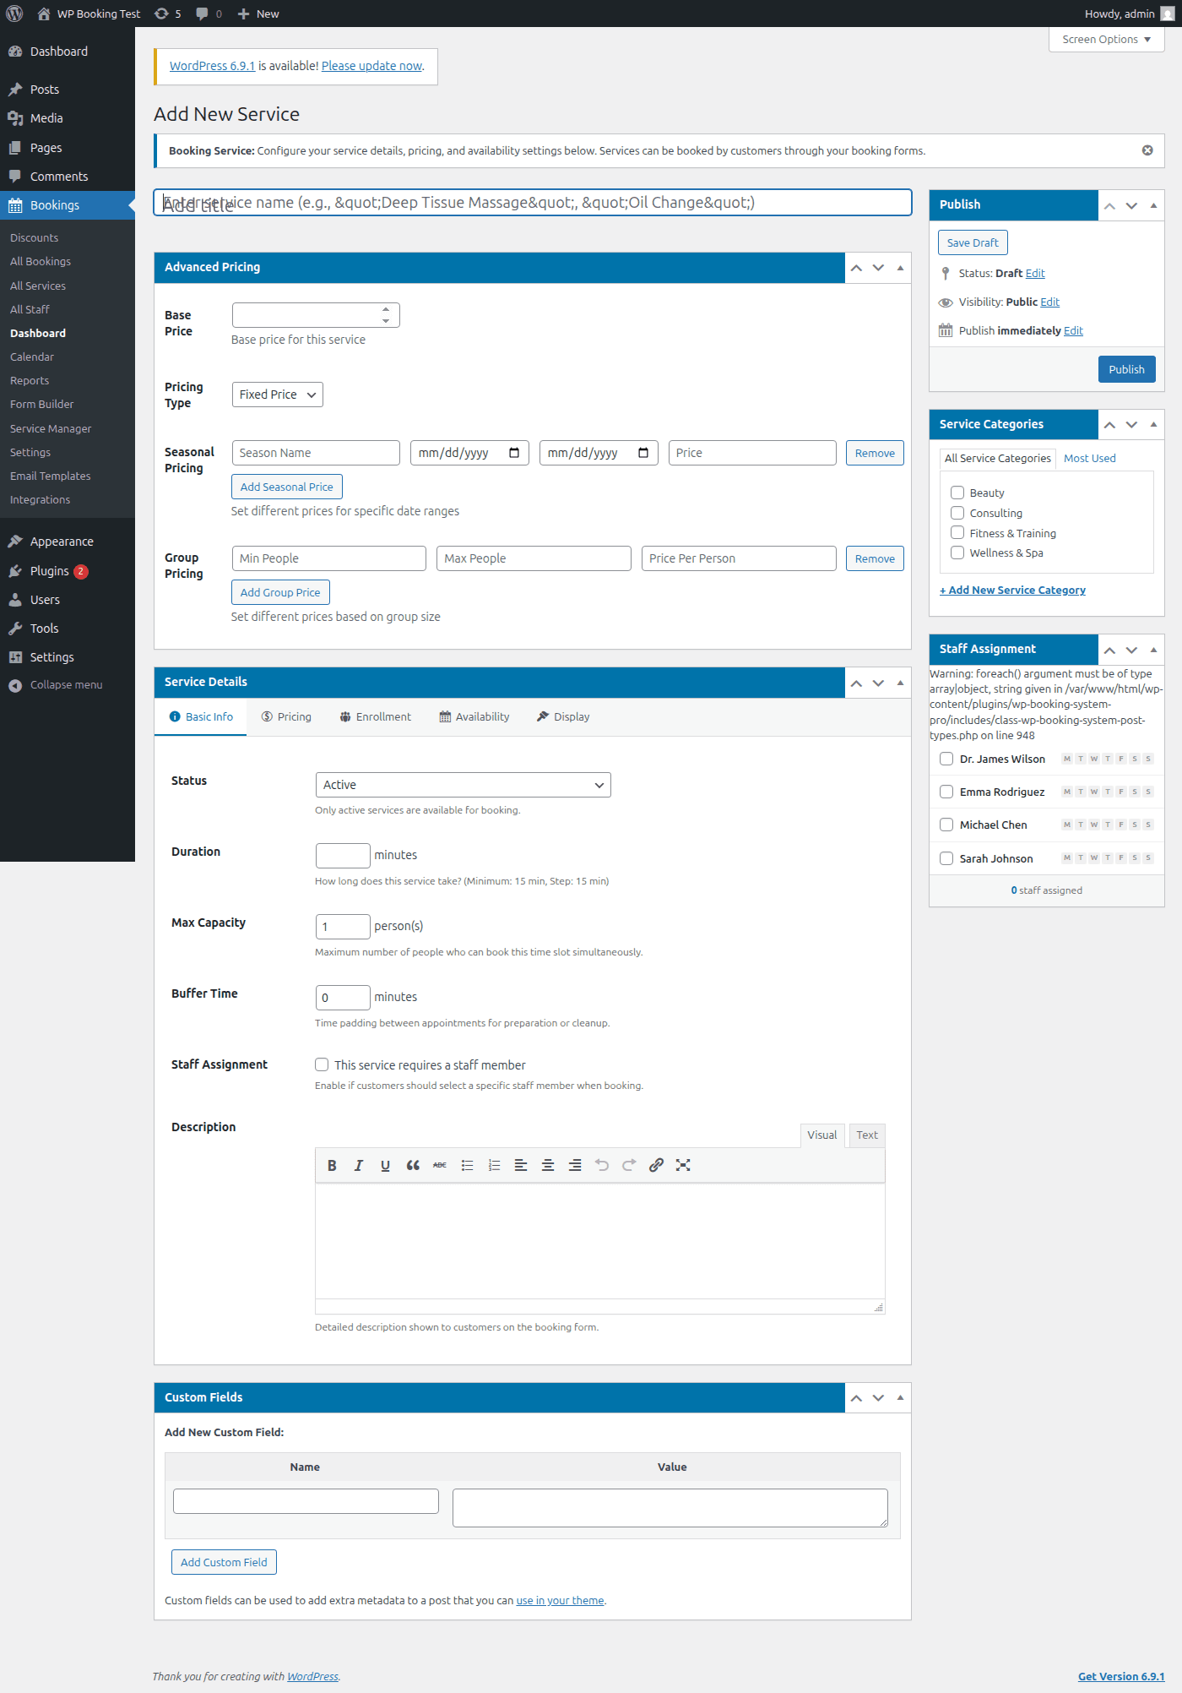The width and height of the screenshot is (1182, 1693).
Task: Switch to the Display tab
Action: click(563, 716)
